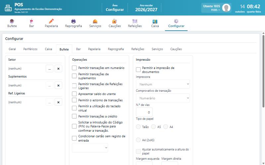Open the Configurar gear icon
Image resolution: width=265 pixels, height=165 pixels.
point(176,21)
